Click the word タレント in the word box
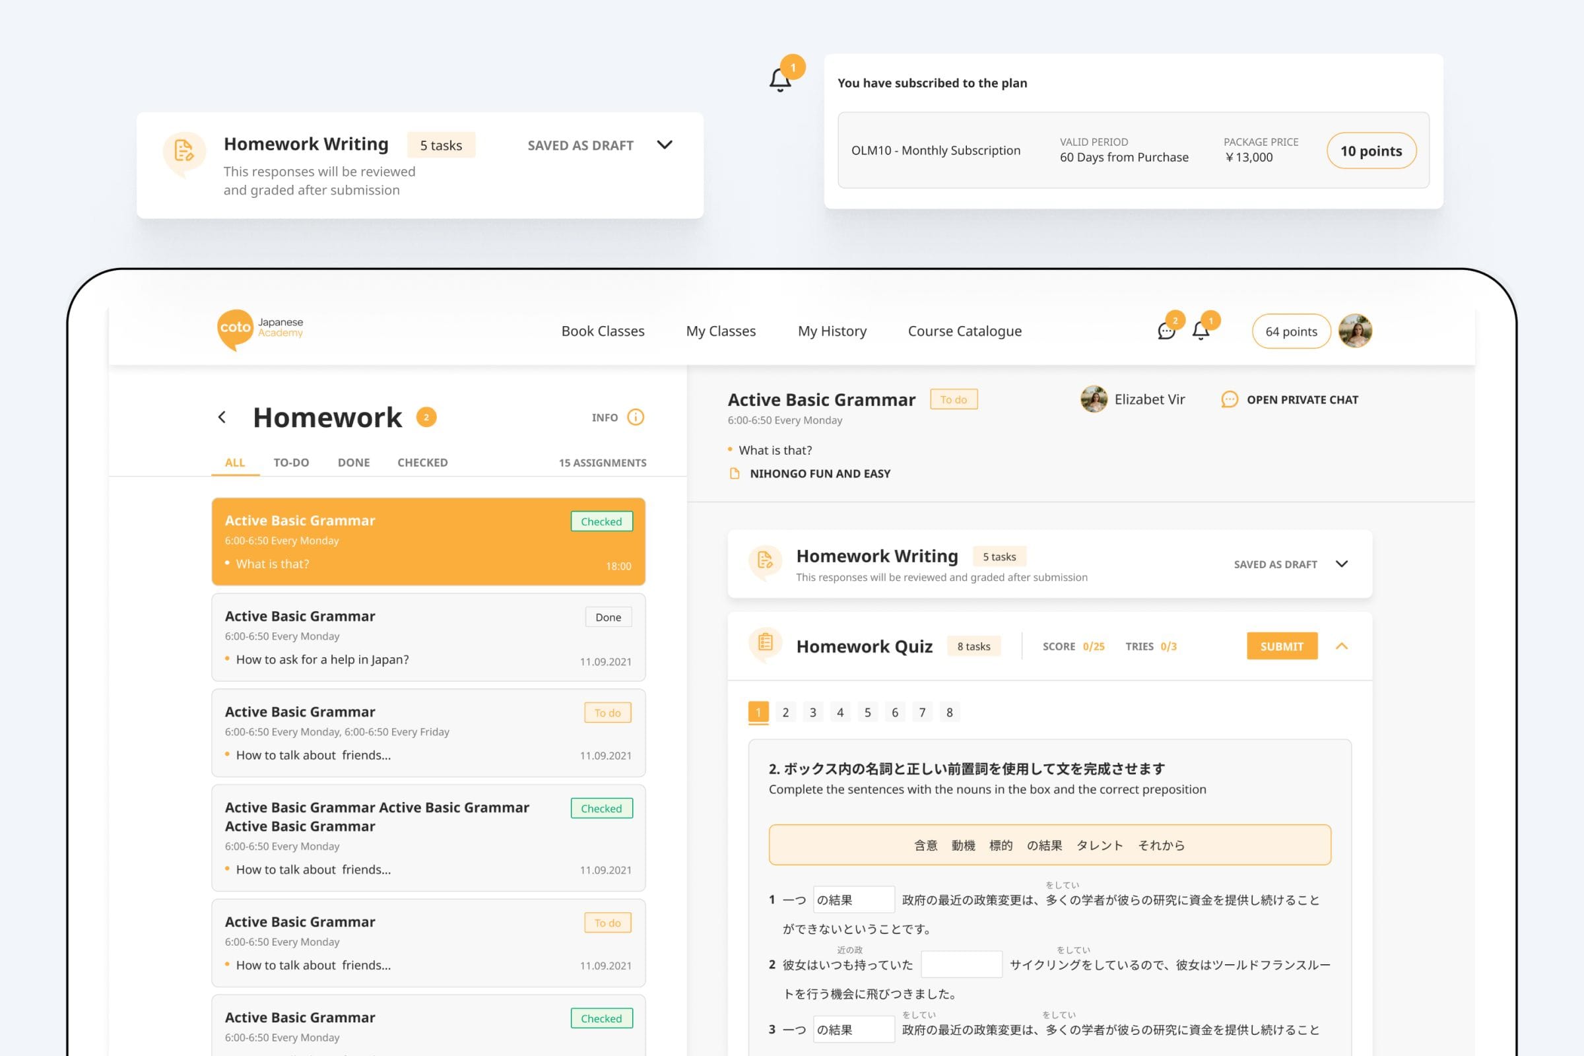Viewport: 1584px width, 1056px height. (x=1100, y=845)
